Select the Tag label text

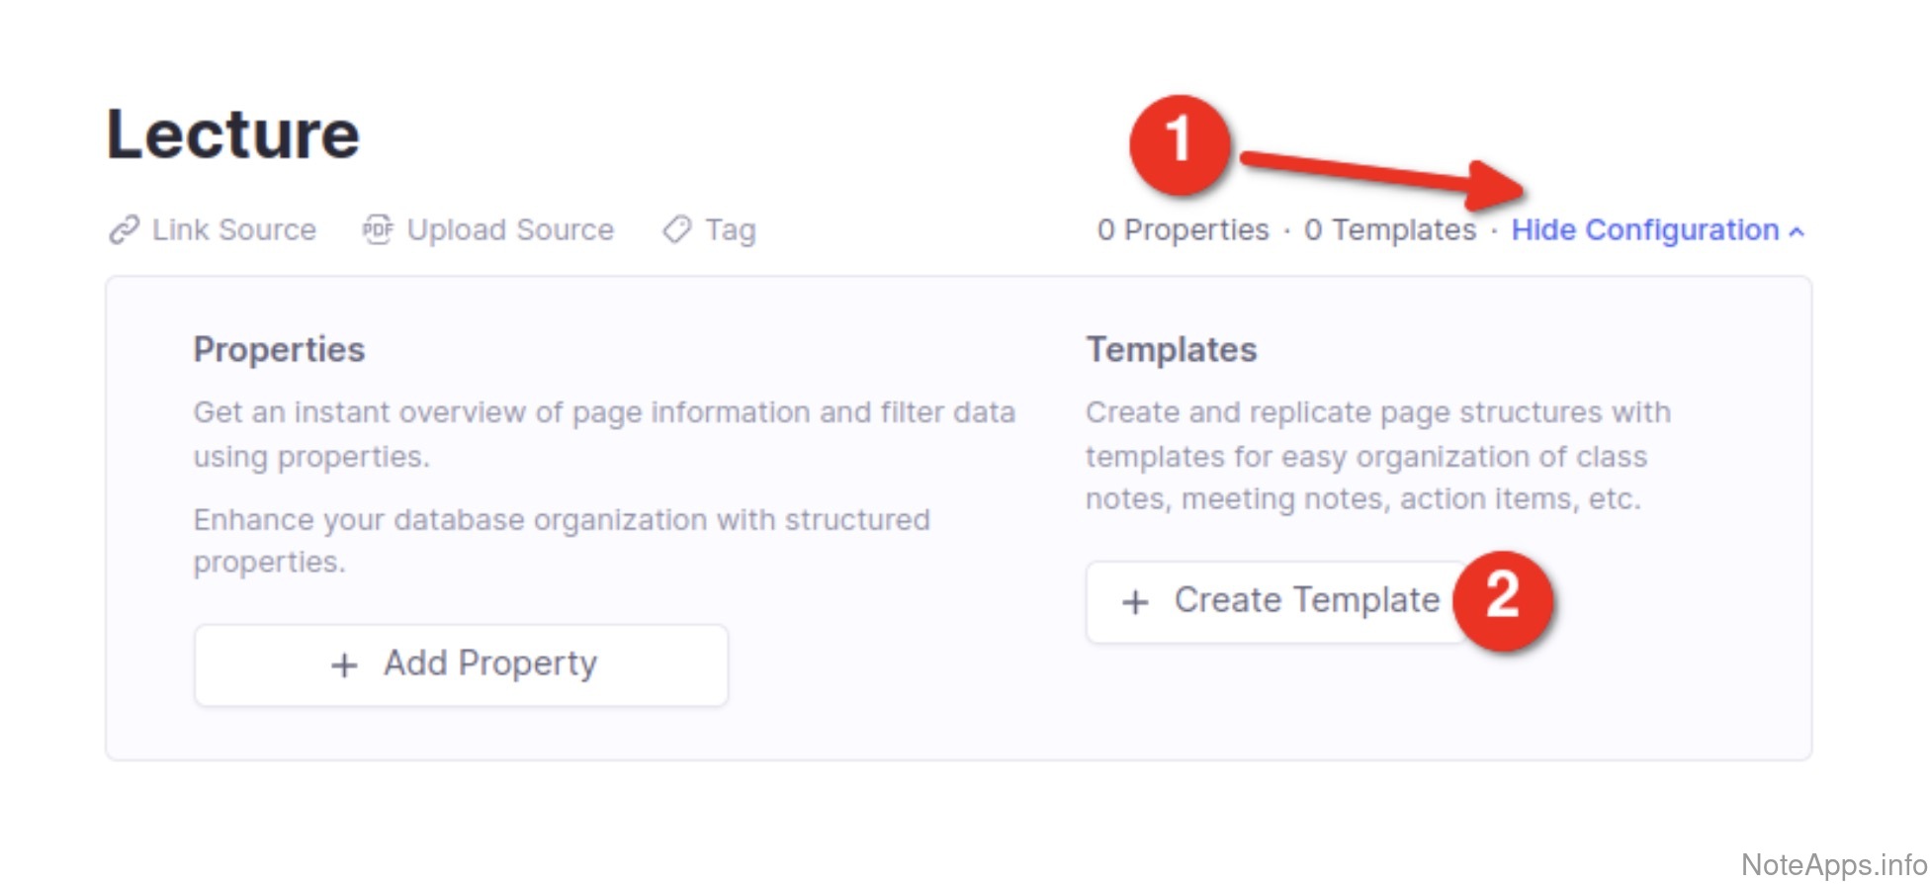[731, 230]
